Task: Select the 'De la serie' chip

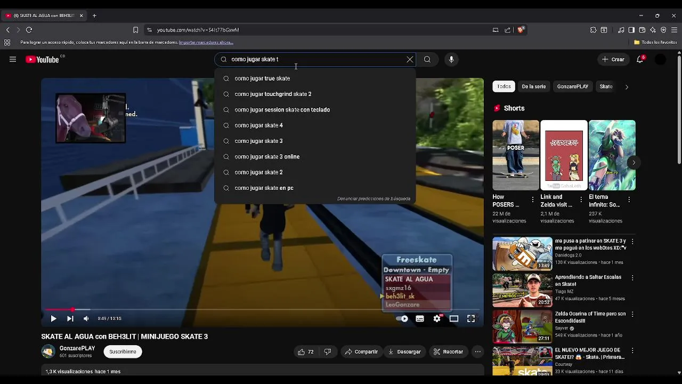Action: (533, 86)
